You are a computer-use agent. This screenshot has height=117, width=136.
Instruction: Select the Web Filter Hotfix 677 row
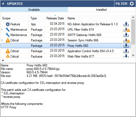pos(66,56)
